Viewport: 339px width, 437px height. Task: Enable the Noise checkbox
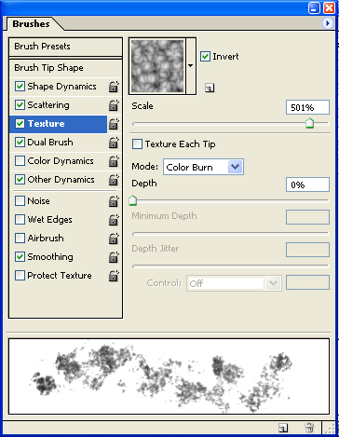click(x=20, y=201)
